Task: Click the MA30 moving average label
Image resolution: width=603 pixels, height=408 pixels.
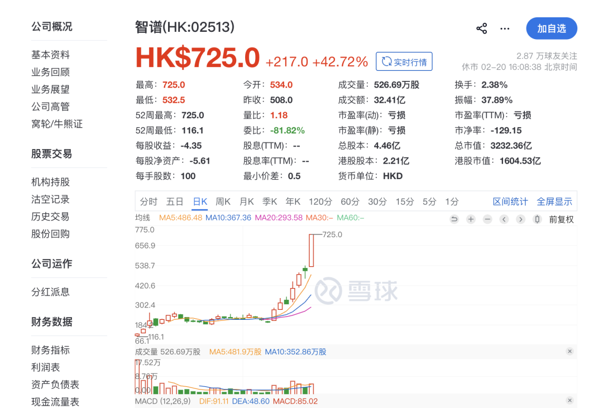Action: coord(319,218)
